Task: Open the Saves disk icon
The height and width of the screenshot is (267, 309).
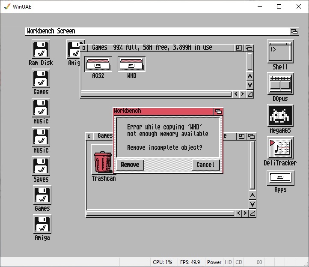Action: (x=41, y=166)
